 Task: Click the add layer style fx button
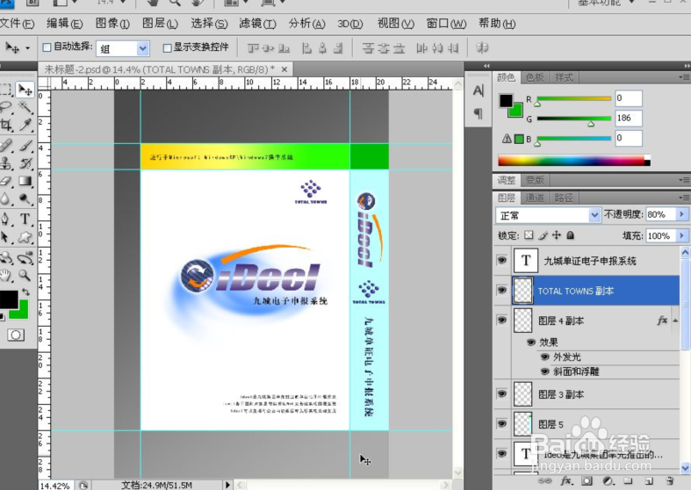[x=566, y=480]
